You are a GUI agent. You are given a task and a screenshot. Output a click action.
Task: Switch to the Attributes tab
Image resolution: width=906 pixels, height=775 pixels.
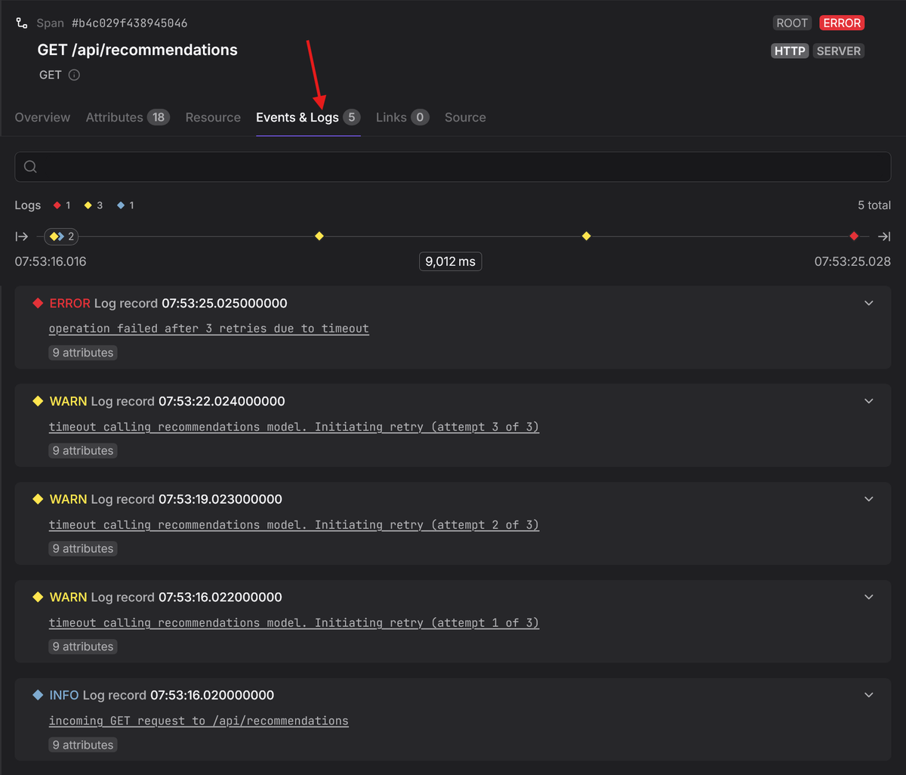[128, 117]
